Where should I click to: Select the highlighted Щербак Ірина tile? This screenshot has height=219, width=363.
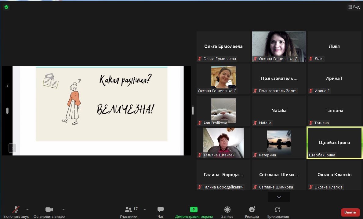pyautogui.click(x=334, y=143)
